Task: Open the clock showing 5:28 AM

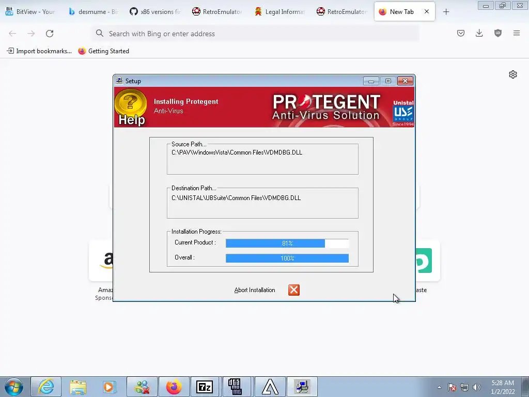Action: pyautogui.click(x=503, y=387)
